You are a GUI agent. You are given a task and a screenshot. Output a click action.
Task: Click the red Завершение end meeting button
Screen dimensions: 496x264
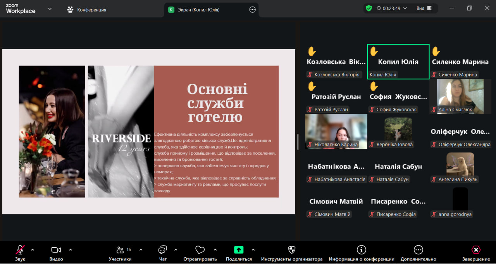tap(476, 250)
